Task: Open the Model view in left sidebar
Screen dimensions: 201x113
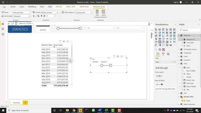Action: pyautogui.click(x=3, y=34)
